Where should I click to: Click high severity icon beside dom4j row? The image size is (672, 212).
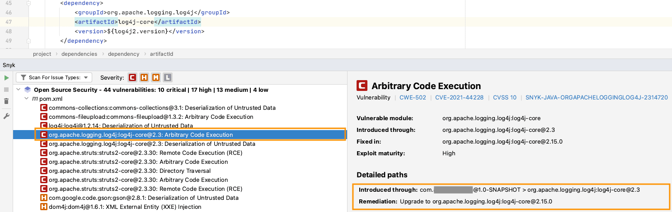click(x=44, y=207)
